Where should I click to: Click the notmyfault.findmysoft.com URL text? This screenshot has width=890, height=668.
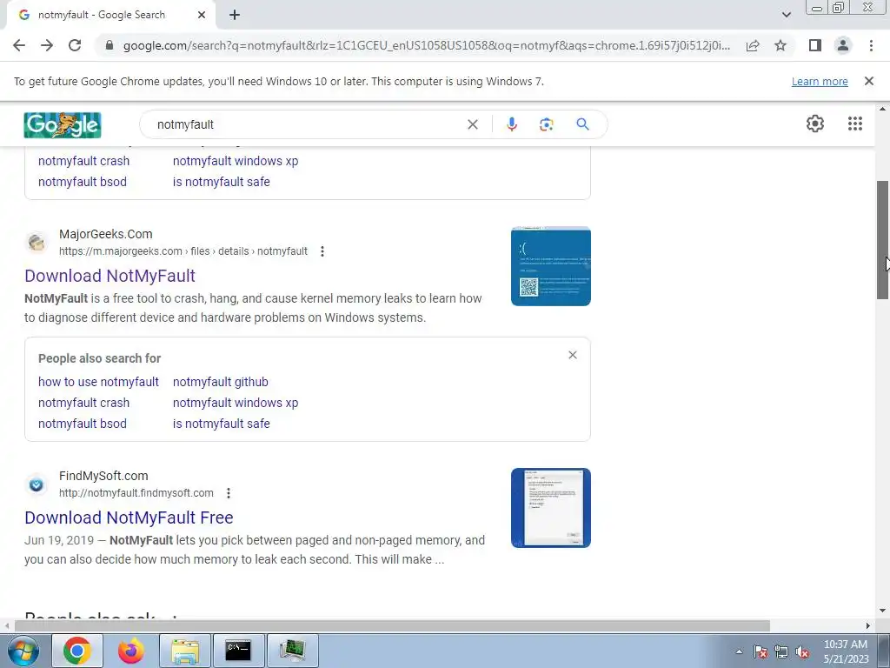[x=136, y=493]
